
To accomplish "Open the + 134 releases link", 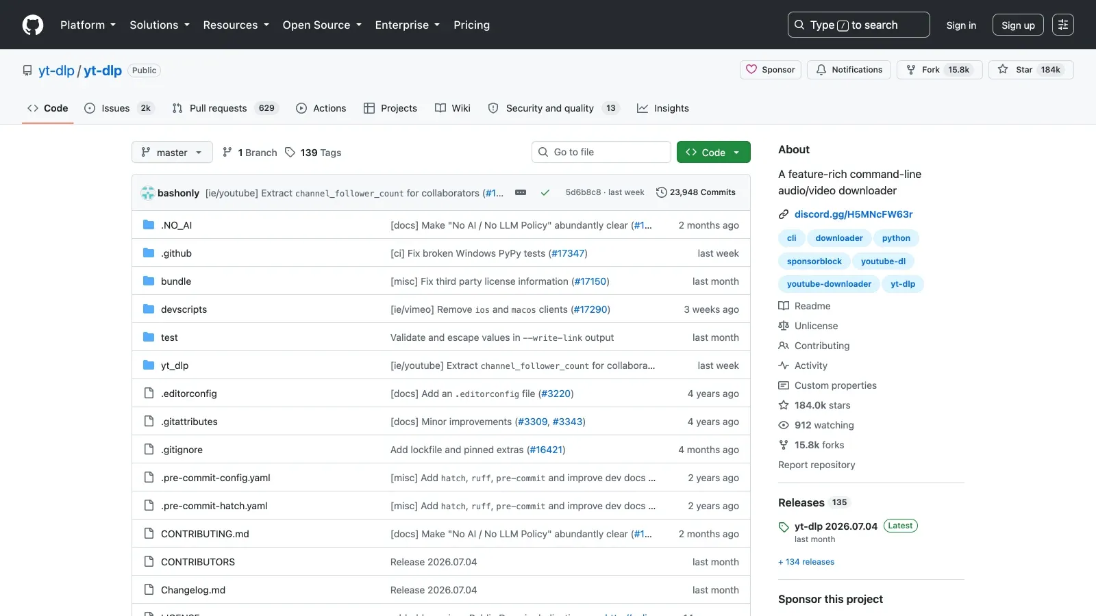I will pyautogui.click(x=806, y=562).
